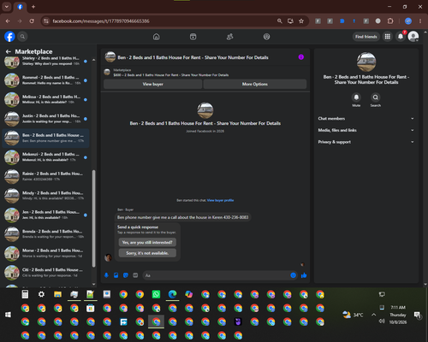The height and width of the screenshot is (342, 428).
Task: Open the Chrome extensions puzzle icon
Action: (390, 21)
